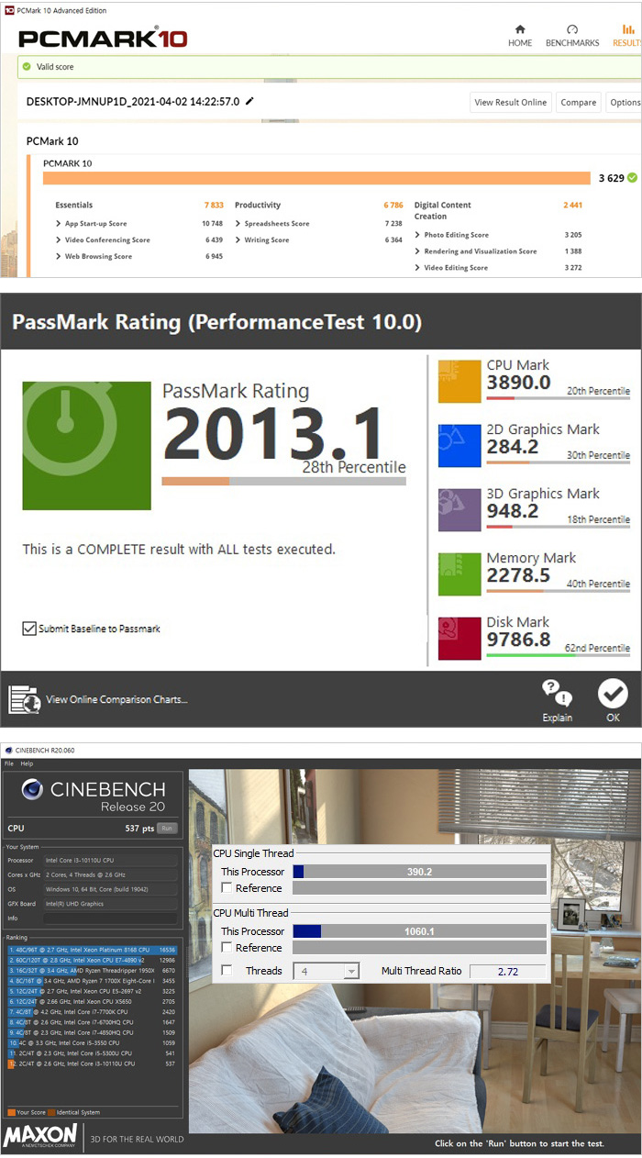Click the green Memory Mark icon
Image resolution: width=642 pixels, height=1158 pixels.
[x=459, y=573]
